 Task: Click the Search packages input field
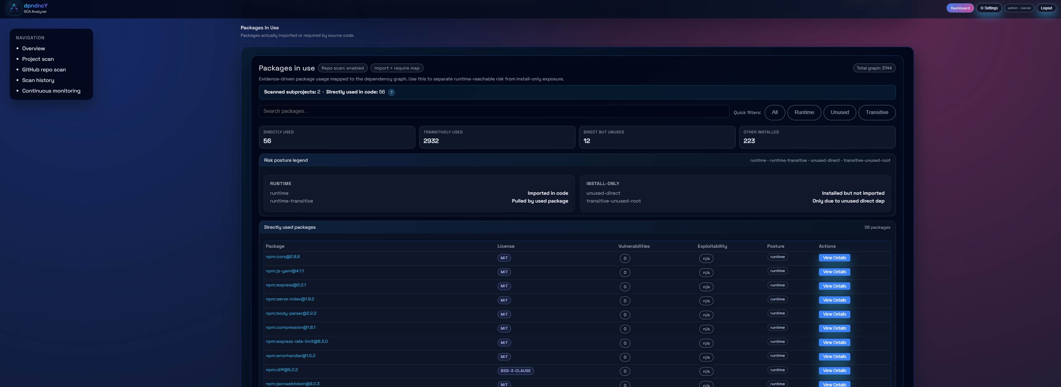494,111
